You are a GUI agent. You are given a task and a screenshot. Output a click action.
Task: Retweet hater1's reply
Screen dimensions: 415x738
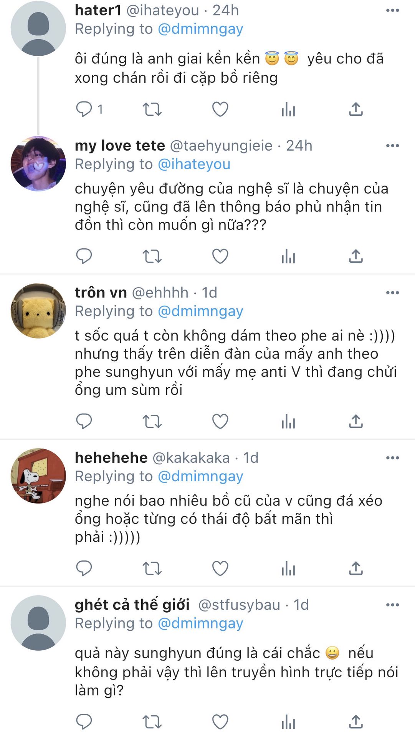click(x=152, y=109)
